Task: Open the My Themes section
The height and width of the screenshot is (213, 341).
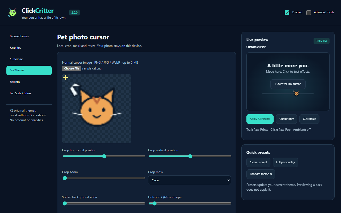Action: coord(29,71)
